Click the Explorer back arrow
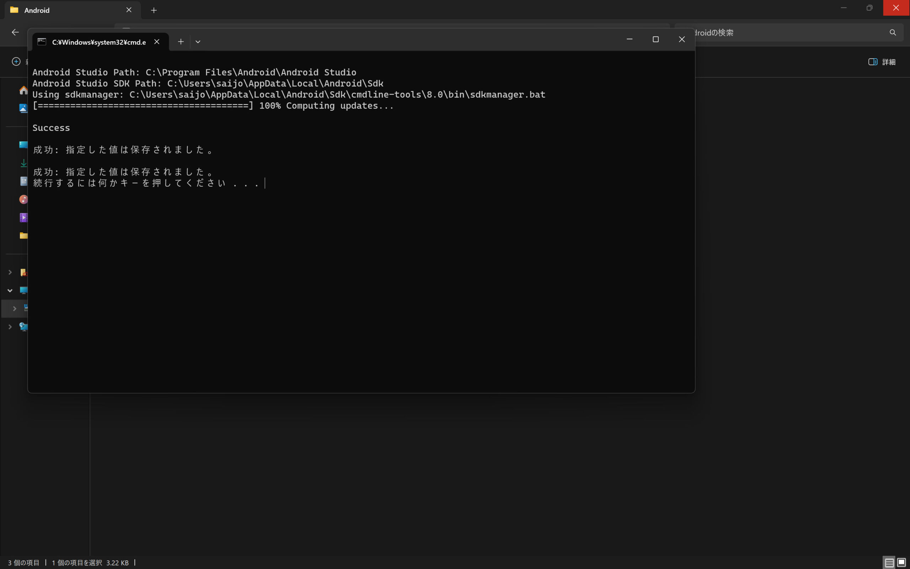 [x=15, y=32]
